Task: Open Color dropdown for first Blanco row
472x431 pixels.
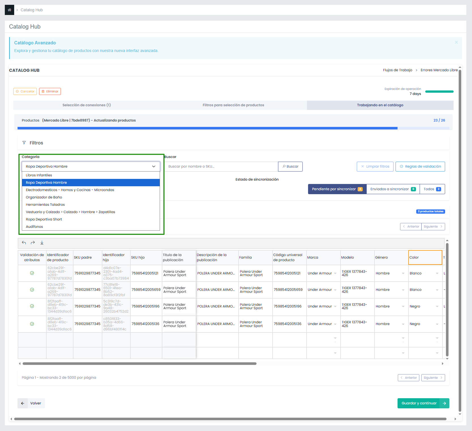Action: 437,273
